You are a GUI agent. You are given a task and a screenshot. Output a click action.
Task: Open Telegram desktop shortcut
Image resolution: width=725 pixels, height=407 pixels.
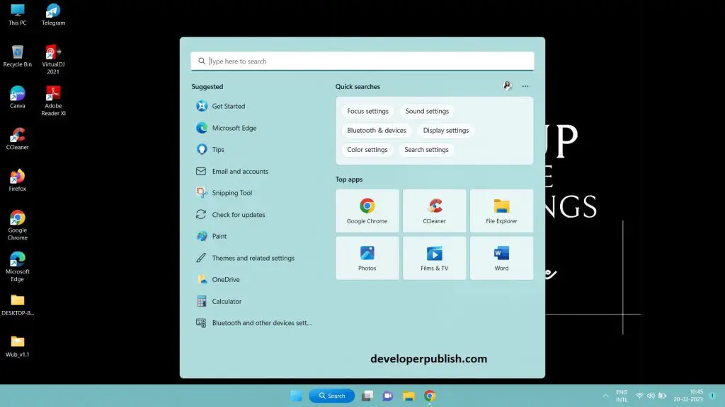pyautogui.click(x=53, y=14)
